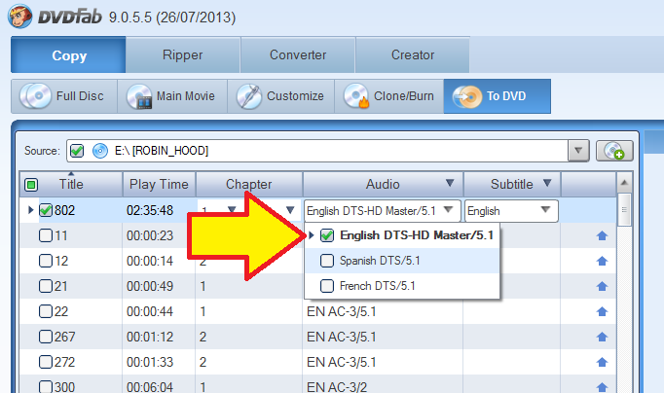Image resolution: width=664 pixels, height=393 pixels.
Task: Choose the Customize copy mode
Action: point(281,96)
